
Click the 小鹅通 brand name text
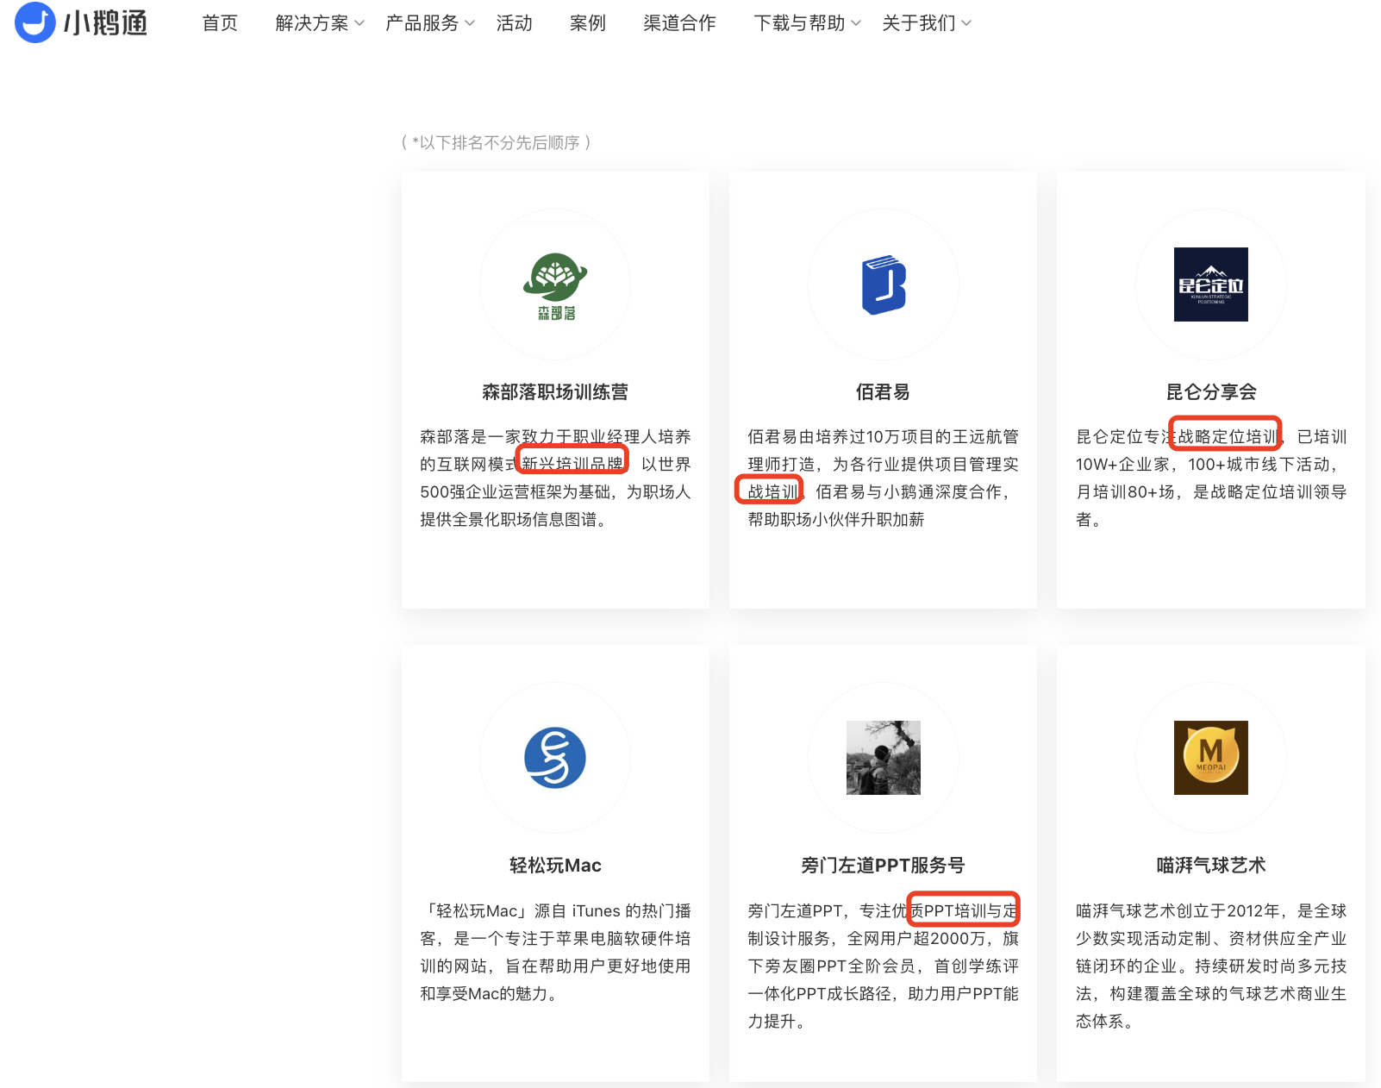click(x=106, y=23)
